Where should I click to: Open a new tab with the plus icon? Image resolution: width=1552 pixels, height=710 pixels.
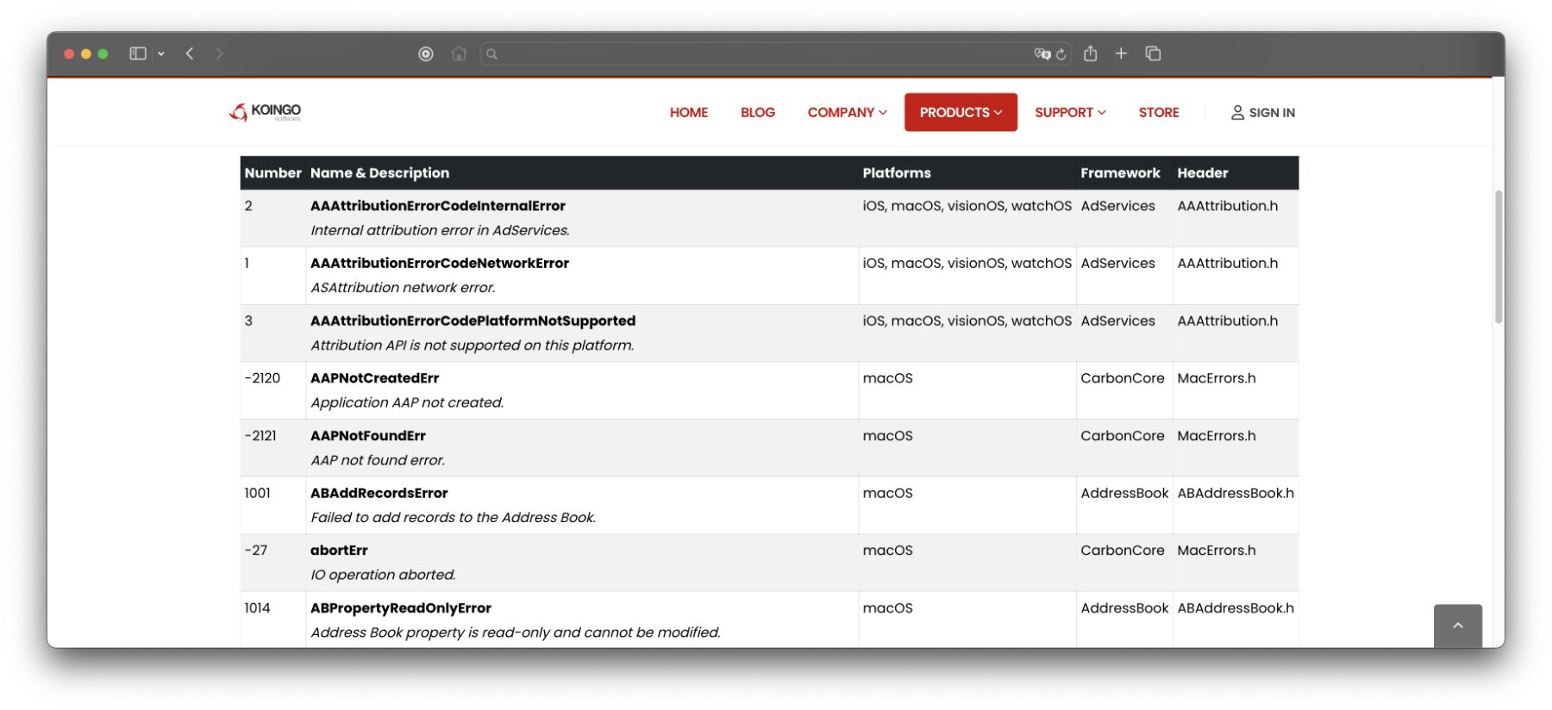pyautogui.click(x=1121, y=53)
